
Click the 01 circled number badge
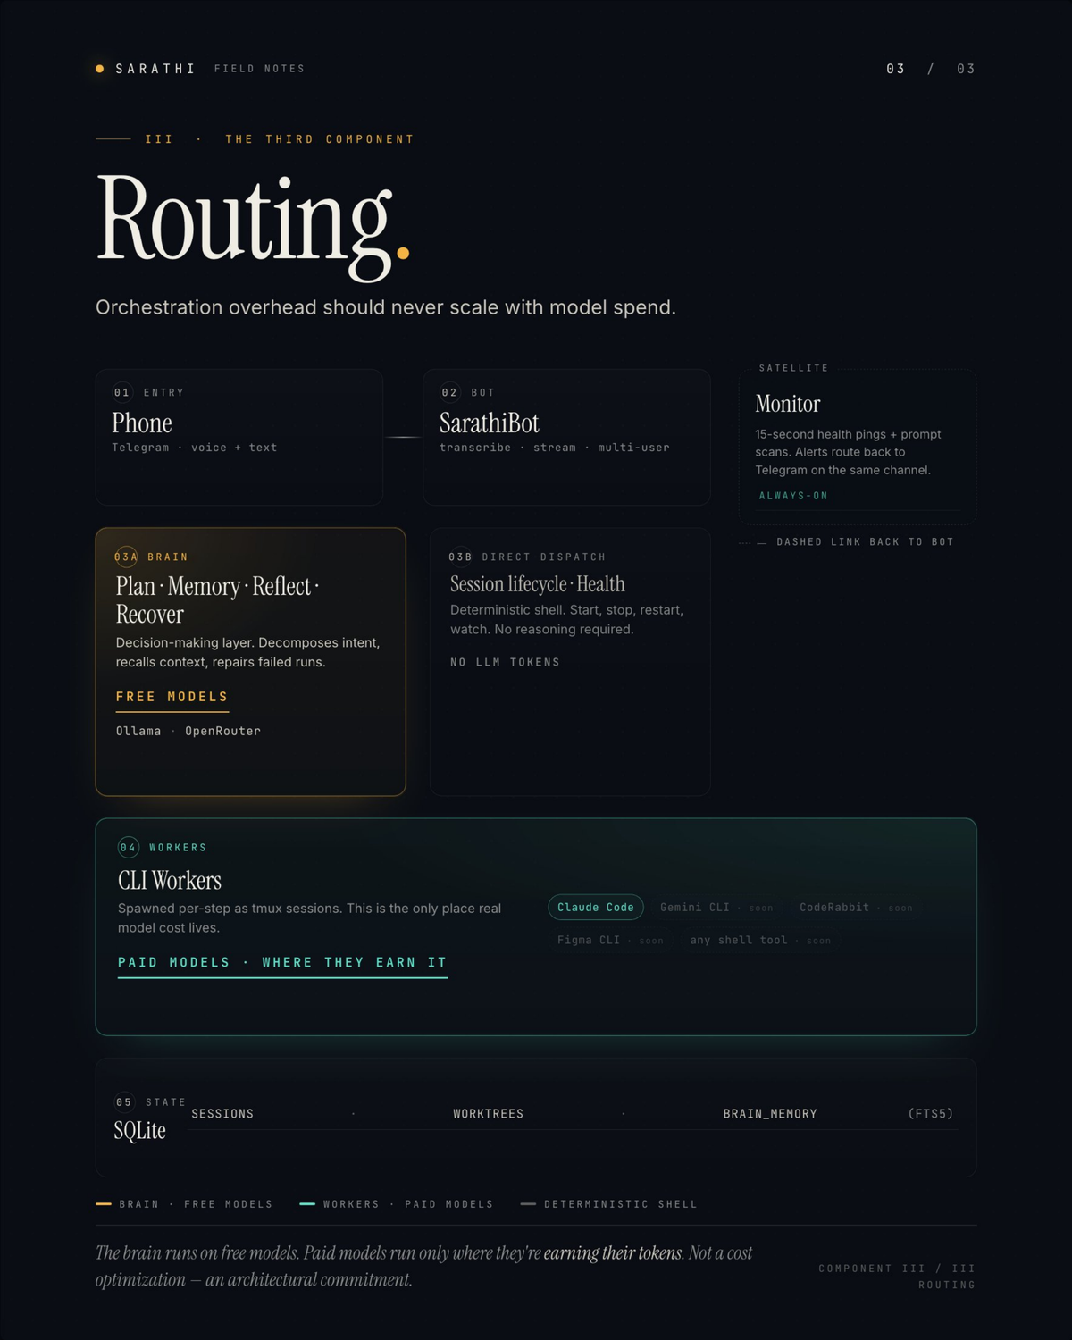point(122,392)
